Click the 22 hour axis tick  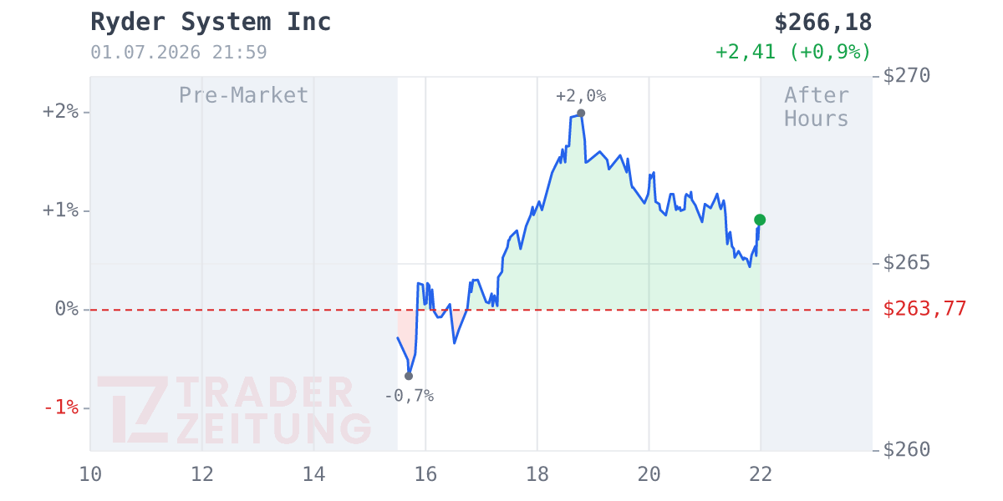[761, 474]
